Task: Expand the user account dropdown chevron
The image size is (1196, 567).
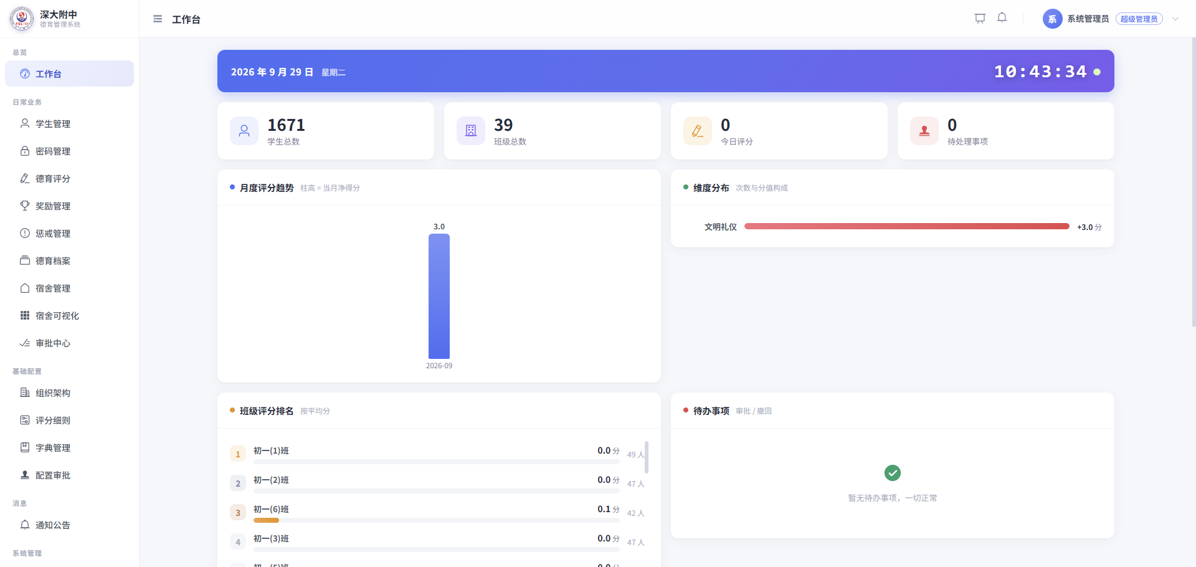Action: 1175,19
